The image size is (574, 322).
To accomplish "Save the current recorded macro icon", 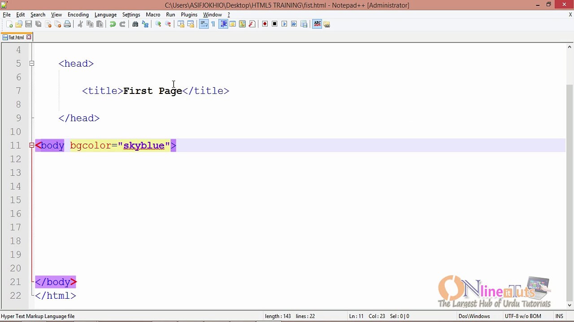I will point(304,24).
